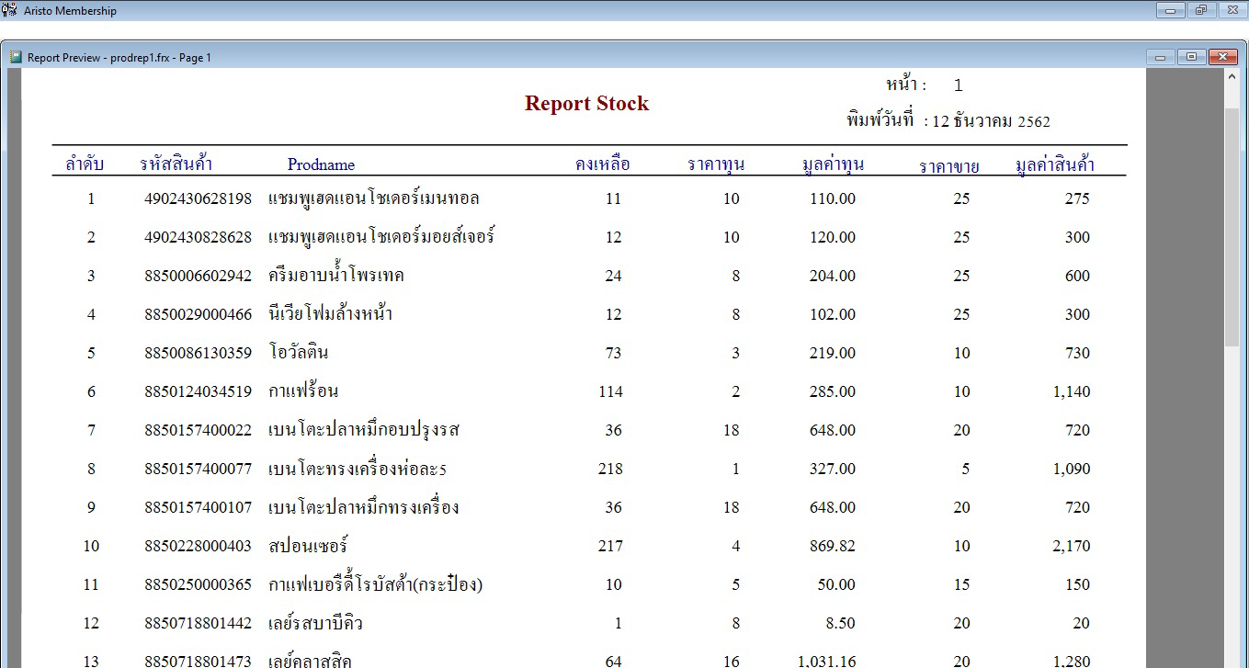The width and height of the screenshot is (1249, 668).
Task: Click product name โอวัลติน
Action: coord(299,353)
